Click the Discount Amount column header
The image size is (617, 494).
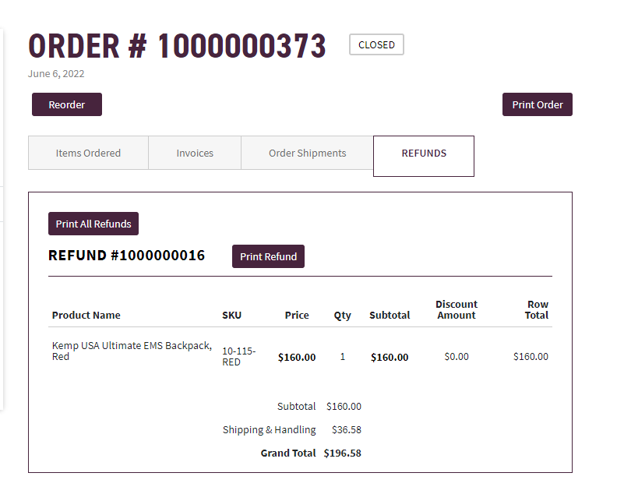pos(457,310)
